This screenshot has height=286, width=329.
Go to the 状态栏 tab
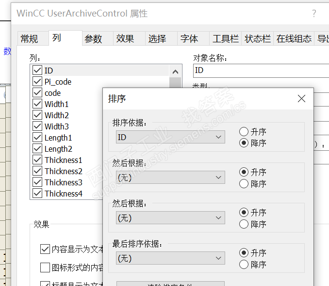pyautogui.click(x=258, y=39)
